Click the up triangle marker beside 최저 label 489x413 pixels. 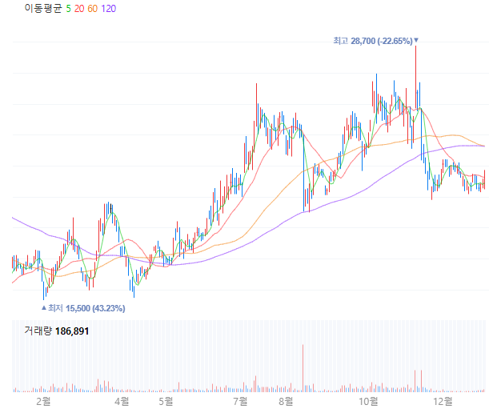point(44,307)
